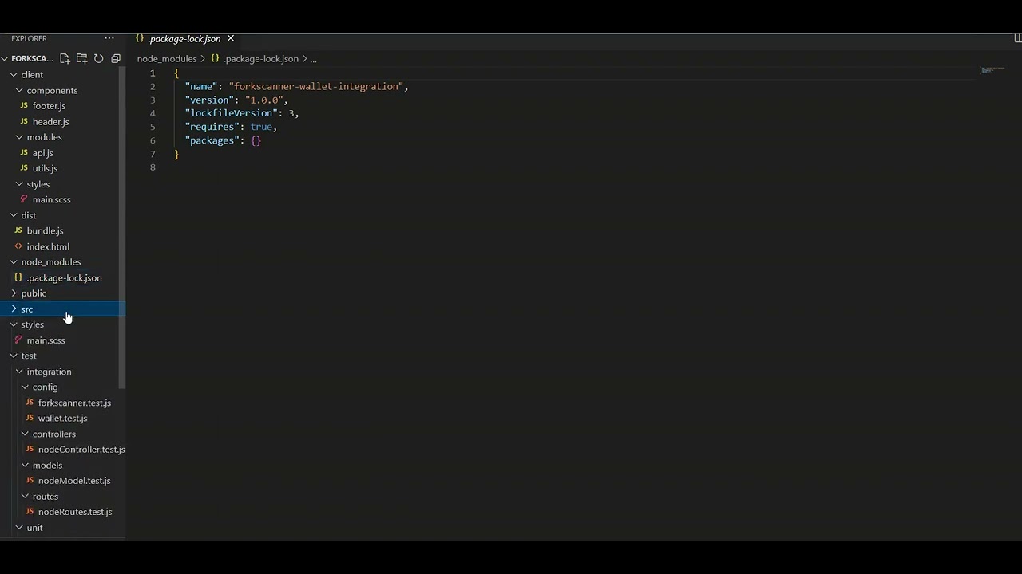Image resolution: width=1022 pixels, height=574 pixels.
Task: Click .package-lock.json in the breadcrumb path
Action: click(261, 58)
